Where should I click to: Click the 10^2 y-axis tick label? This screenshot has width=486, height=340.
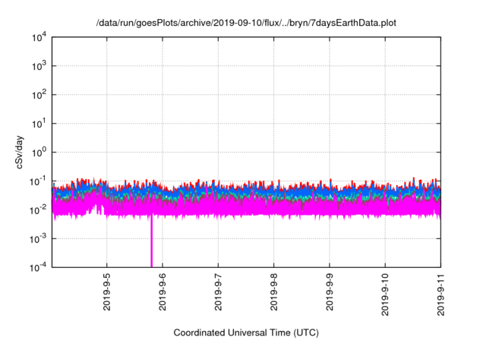click(39, 95)
